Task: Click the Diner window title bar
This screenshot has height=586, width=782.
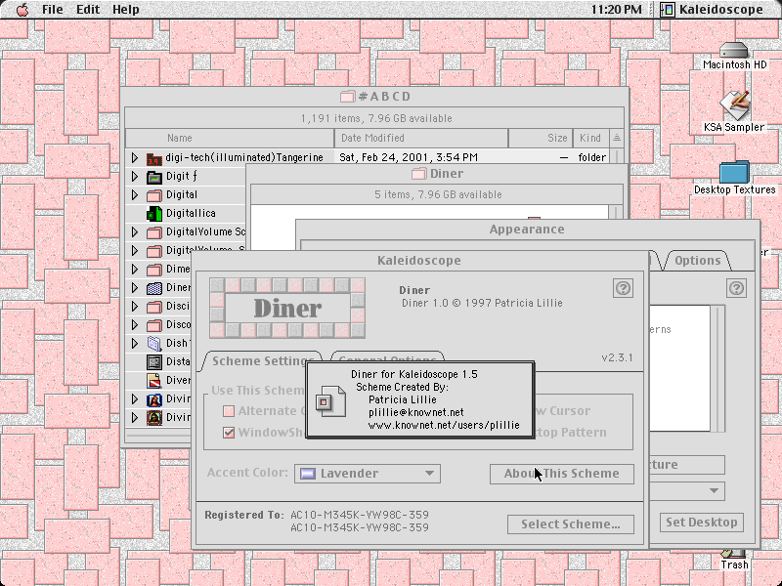Action: tap(437, 174)
